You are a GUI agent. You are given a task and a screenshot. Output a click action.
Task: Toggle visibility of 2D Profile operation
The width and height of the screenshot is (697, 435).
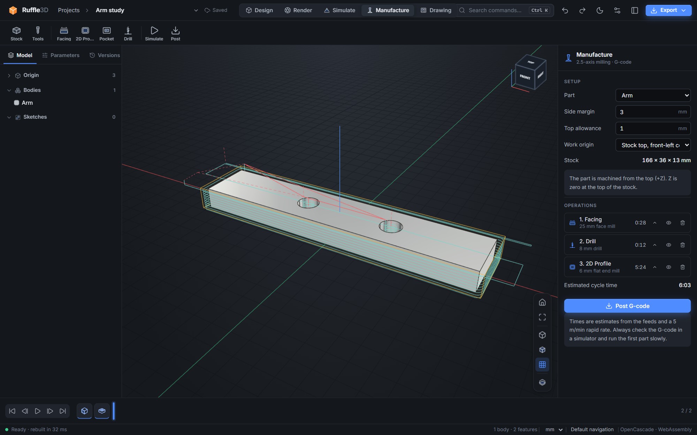point(668,267)
